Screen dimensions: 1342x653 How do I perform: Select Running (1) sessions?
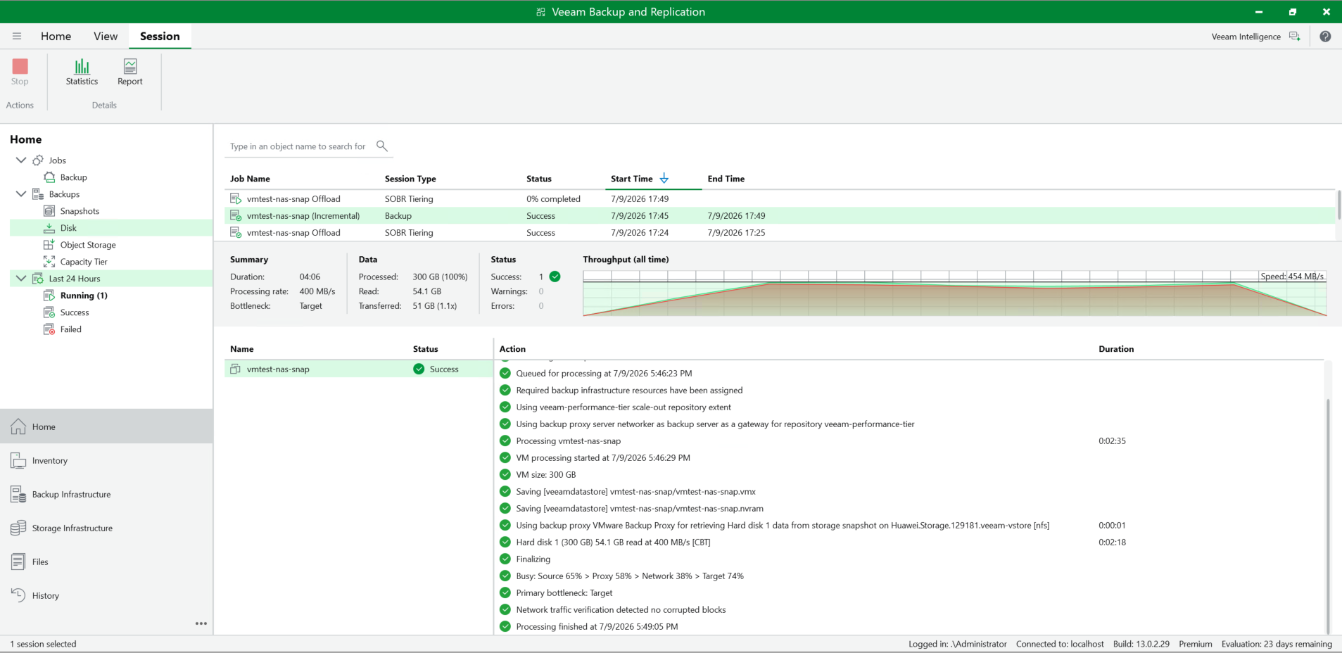(84, 296)
